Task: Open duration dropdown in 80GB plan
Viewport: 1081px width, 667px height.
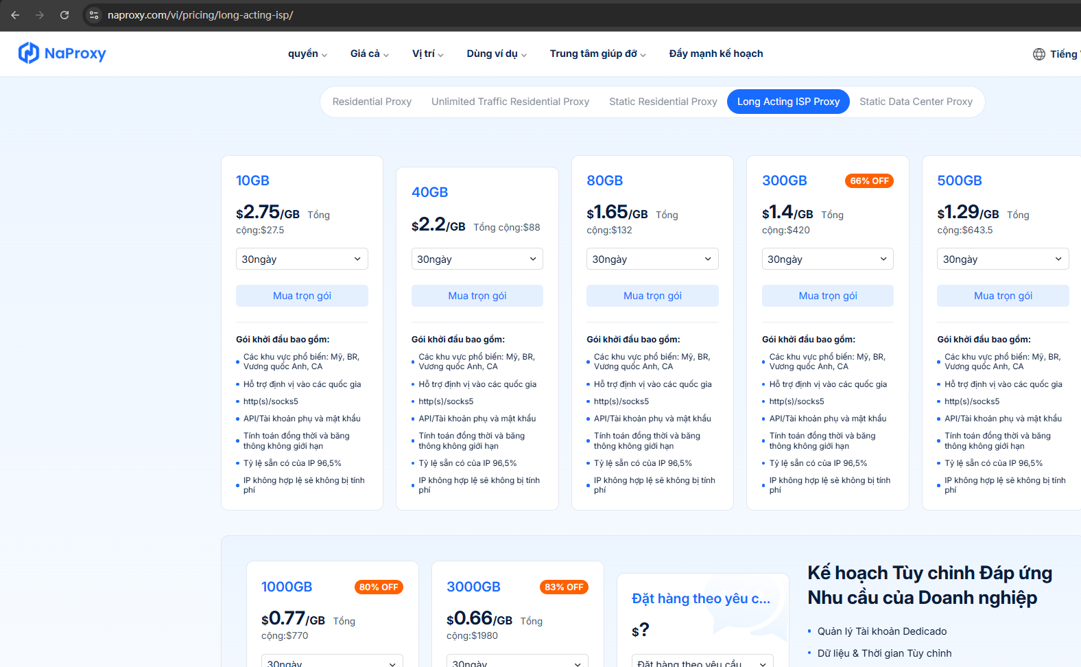Action: [x=652, y=259]
